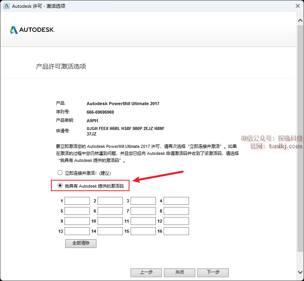Click request code second line 37JZ
The width and height of the screenshot is (304, 281).
pos(91,134)
